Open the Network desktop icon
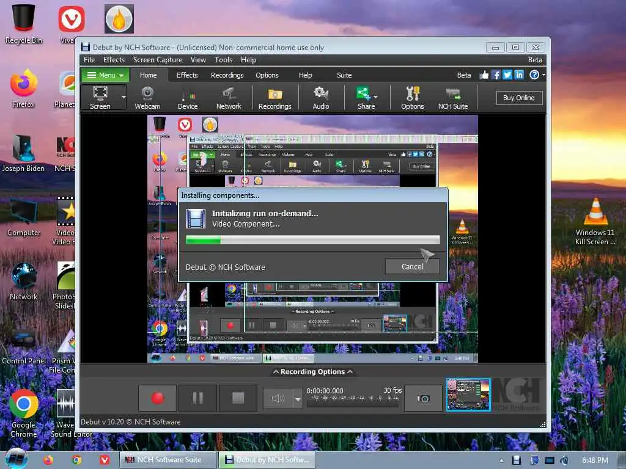 pos(24,281)
